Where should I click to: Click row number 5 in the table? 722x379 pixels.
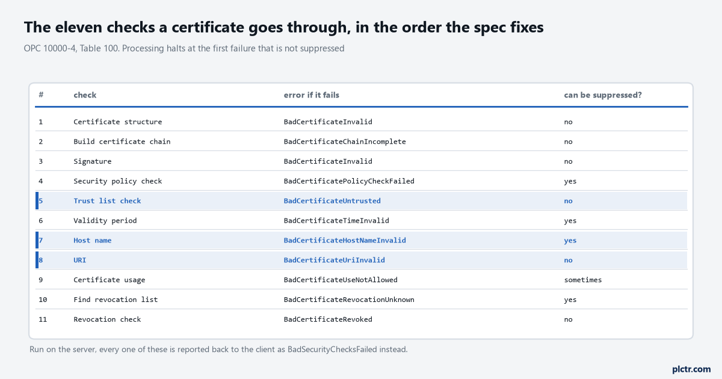41,201
